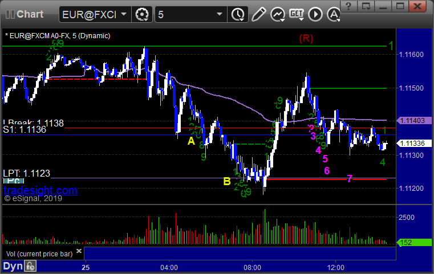
Task: Open the tradesight.com link
Action: [40, 190]
